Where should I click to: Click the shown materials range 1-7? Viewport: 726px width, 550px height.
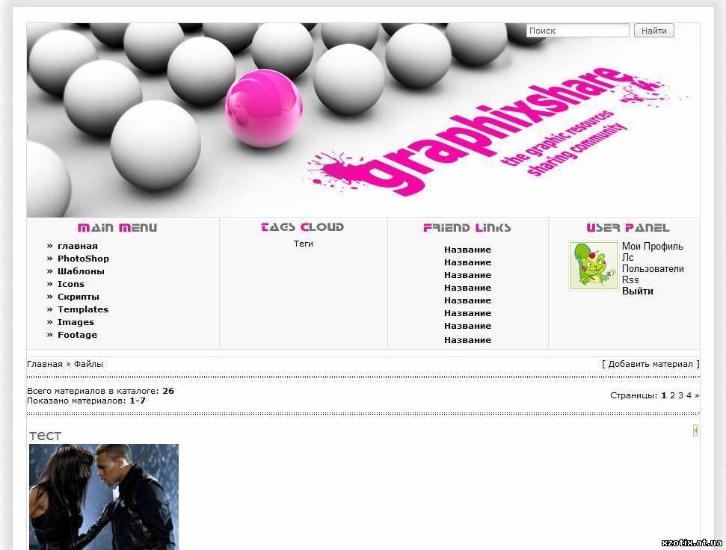(138, 401)
